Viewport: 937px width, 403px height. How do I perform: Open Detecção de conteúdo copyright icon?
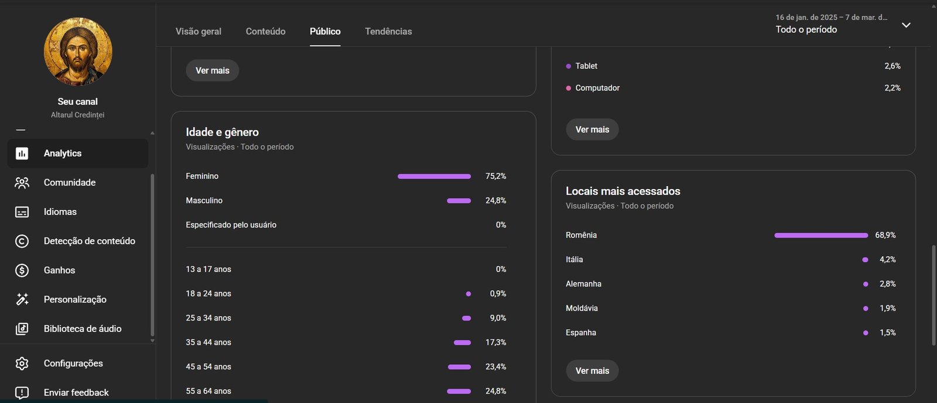pos(22,241)
